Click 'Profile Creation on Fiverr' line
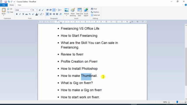Image resolution: width=187 pixels, height=105 pixels. (79, 62)
